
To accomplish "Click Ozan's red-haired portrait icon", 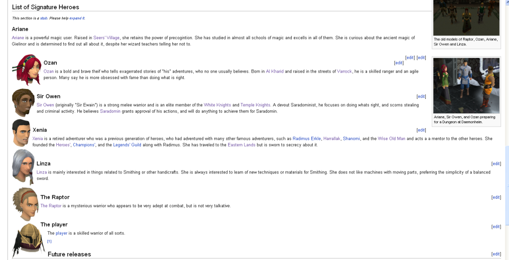I will [x=25, y=70].
